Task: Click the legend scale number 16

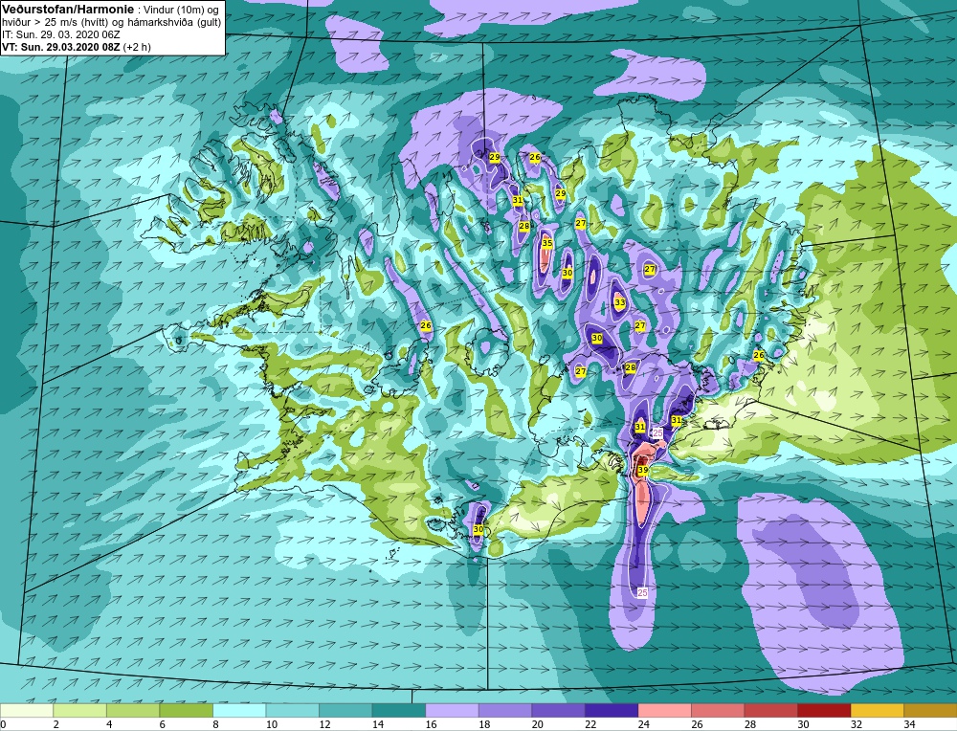Action: click(431, 724)
